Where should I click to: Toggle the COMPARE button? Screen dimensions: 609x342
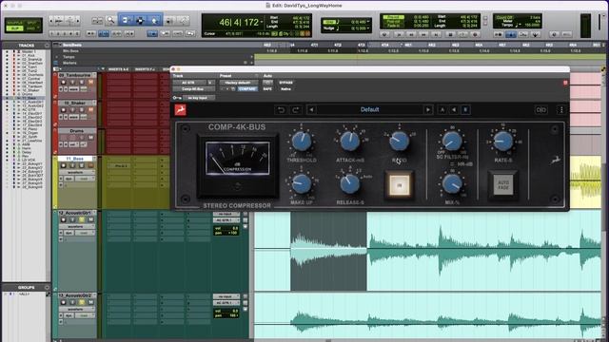click(247, 88)
